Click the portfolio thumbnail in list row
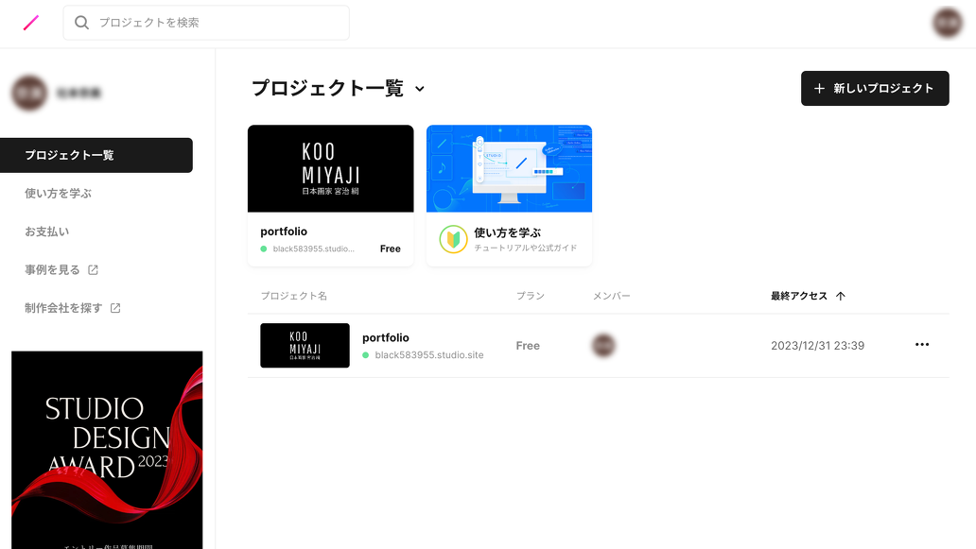The image size is (976, 549). [x=305, y=346]
